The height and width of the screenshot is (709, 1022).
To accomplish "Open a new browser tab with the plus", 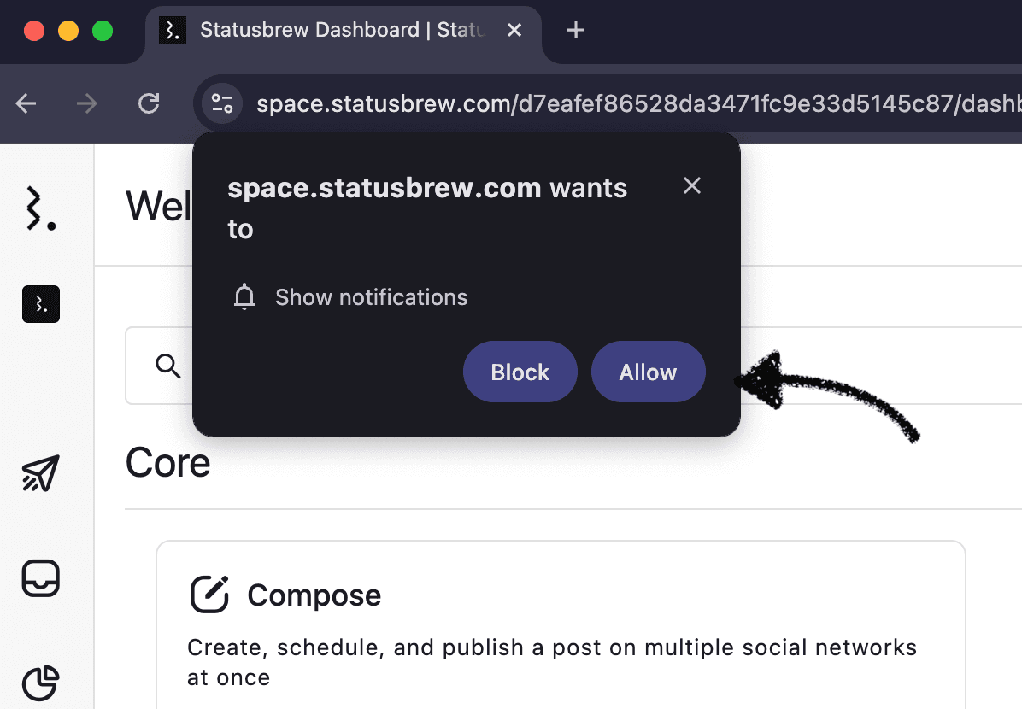I will click(575, 30).
